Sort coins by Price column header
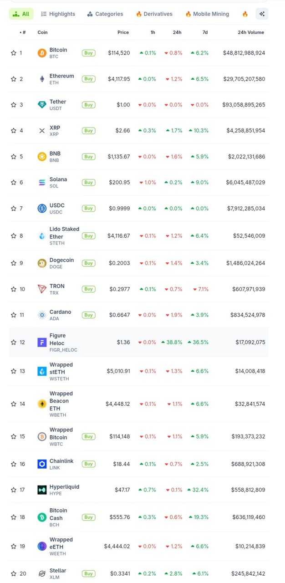Viewport: 285px width, 583px height. coord(123,33)
